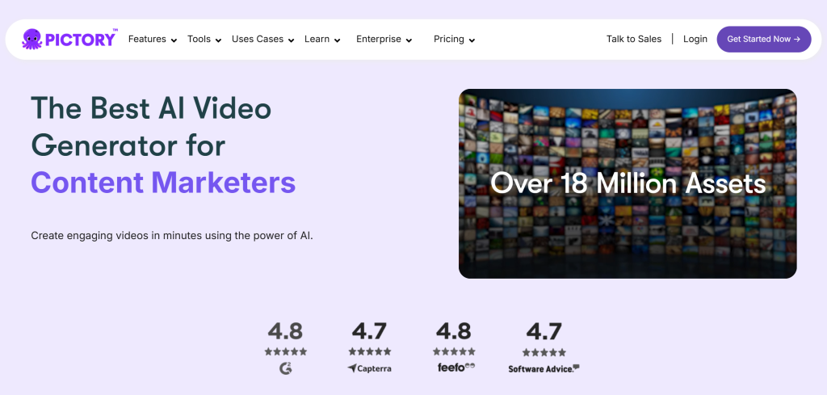Screen dimensions: 827x395
Task: Expand the Pricing dropdown chevron
Action: (x=472, y=40)
